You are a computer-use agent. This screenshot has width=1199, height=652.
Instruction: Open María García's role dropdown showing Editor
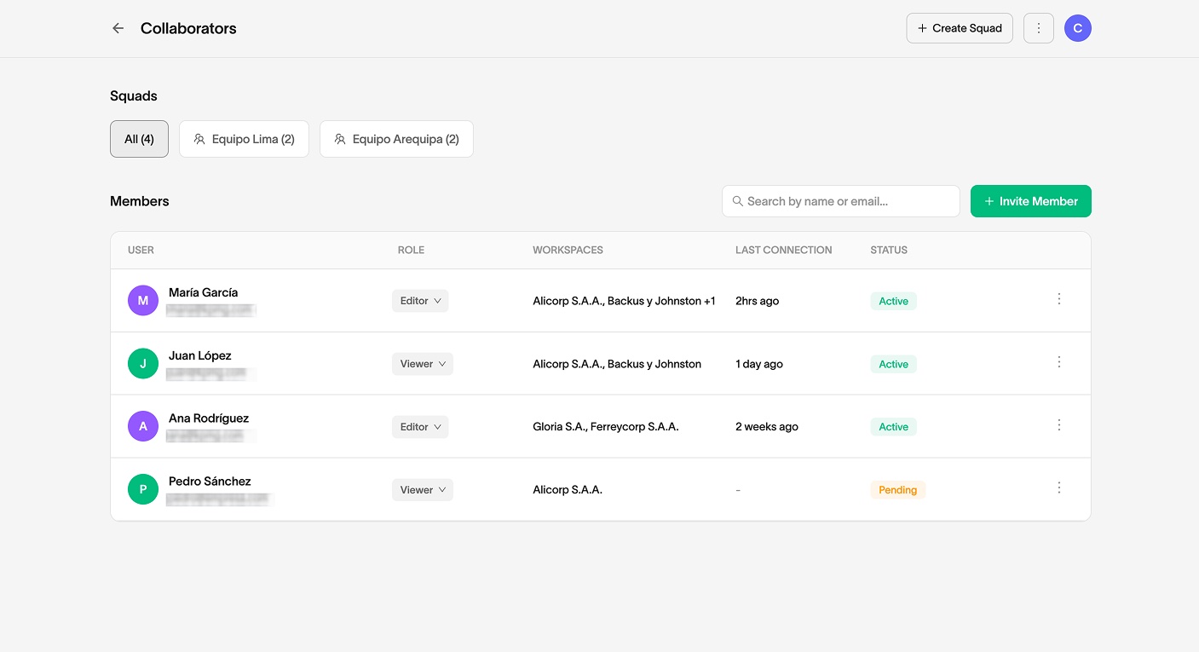coord(419,300)
